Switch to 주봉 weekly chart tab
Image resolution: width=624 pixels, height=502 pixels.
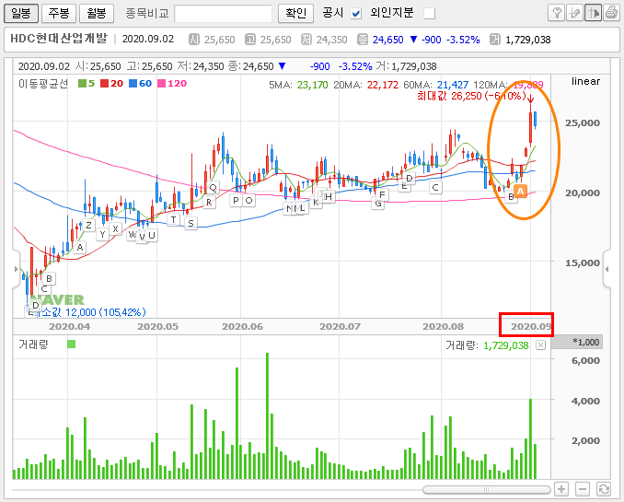coord(59,14)
